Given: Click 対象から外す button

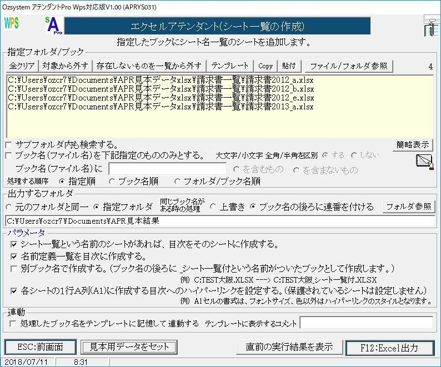Looking at the screenshot, I should pos(65,66).
